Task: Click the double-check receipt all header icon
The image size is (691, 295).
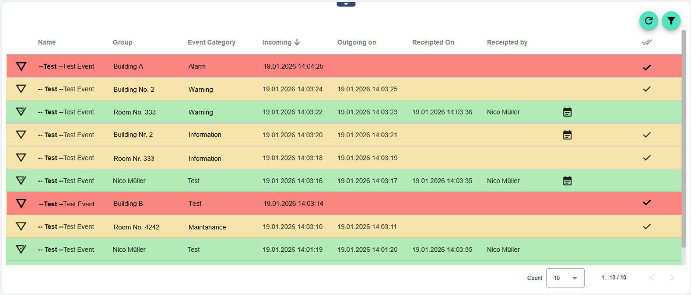Action: coord(647,42)
